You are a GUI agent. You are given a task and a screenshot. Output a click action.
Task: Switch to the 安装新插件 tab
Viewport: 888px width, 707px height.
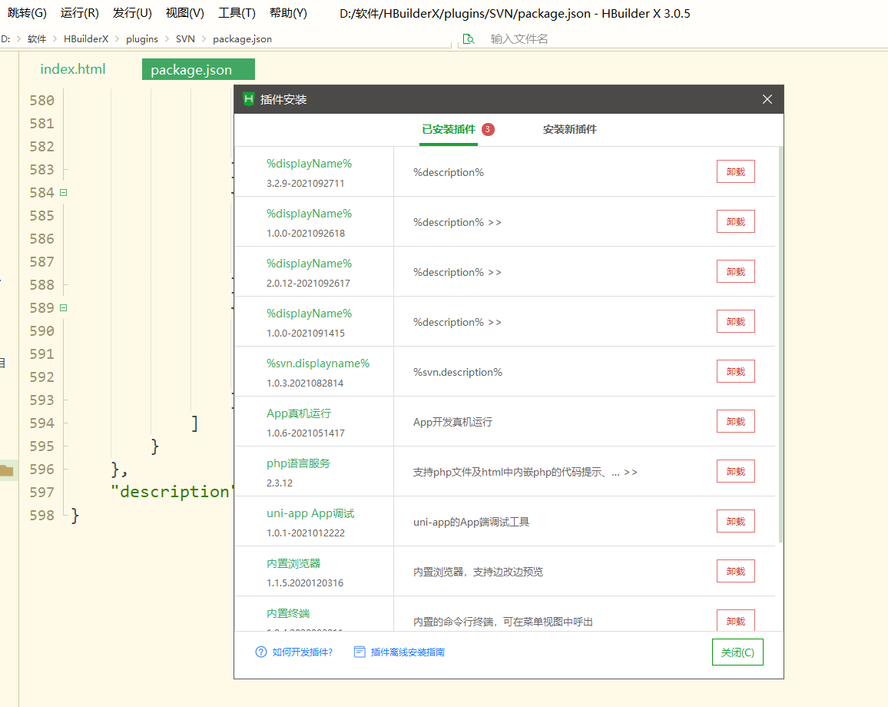click(569, 129)
